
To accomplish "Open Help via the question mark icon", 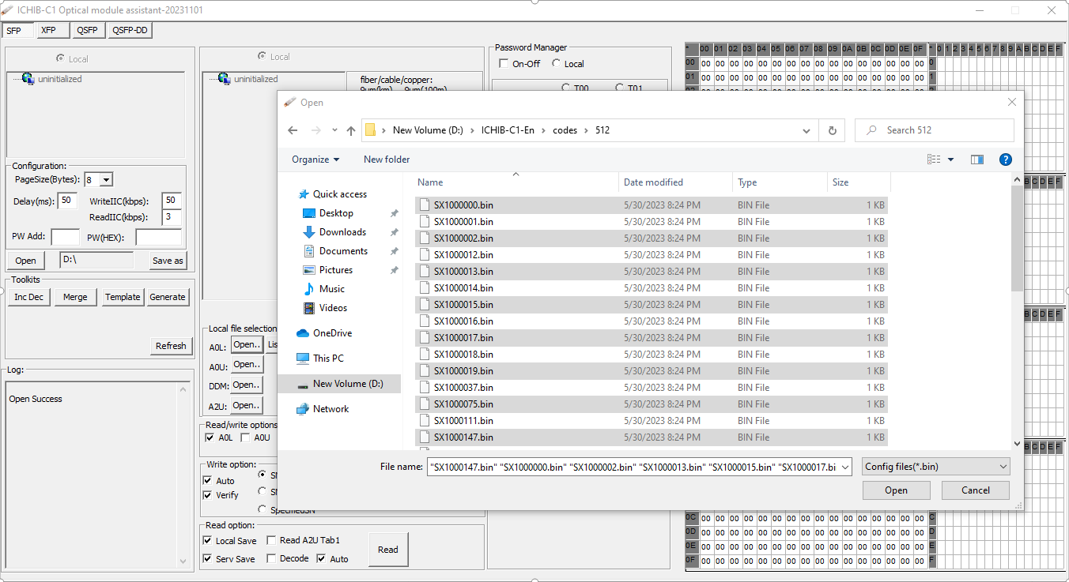I will [x=1005, y=160].
